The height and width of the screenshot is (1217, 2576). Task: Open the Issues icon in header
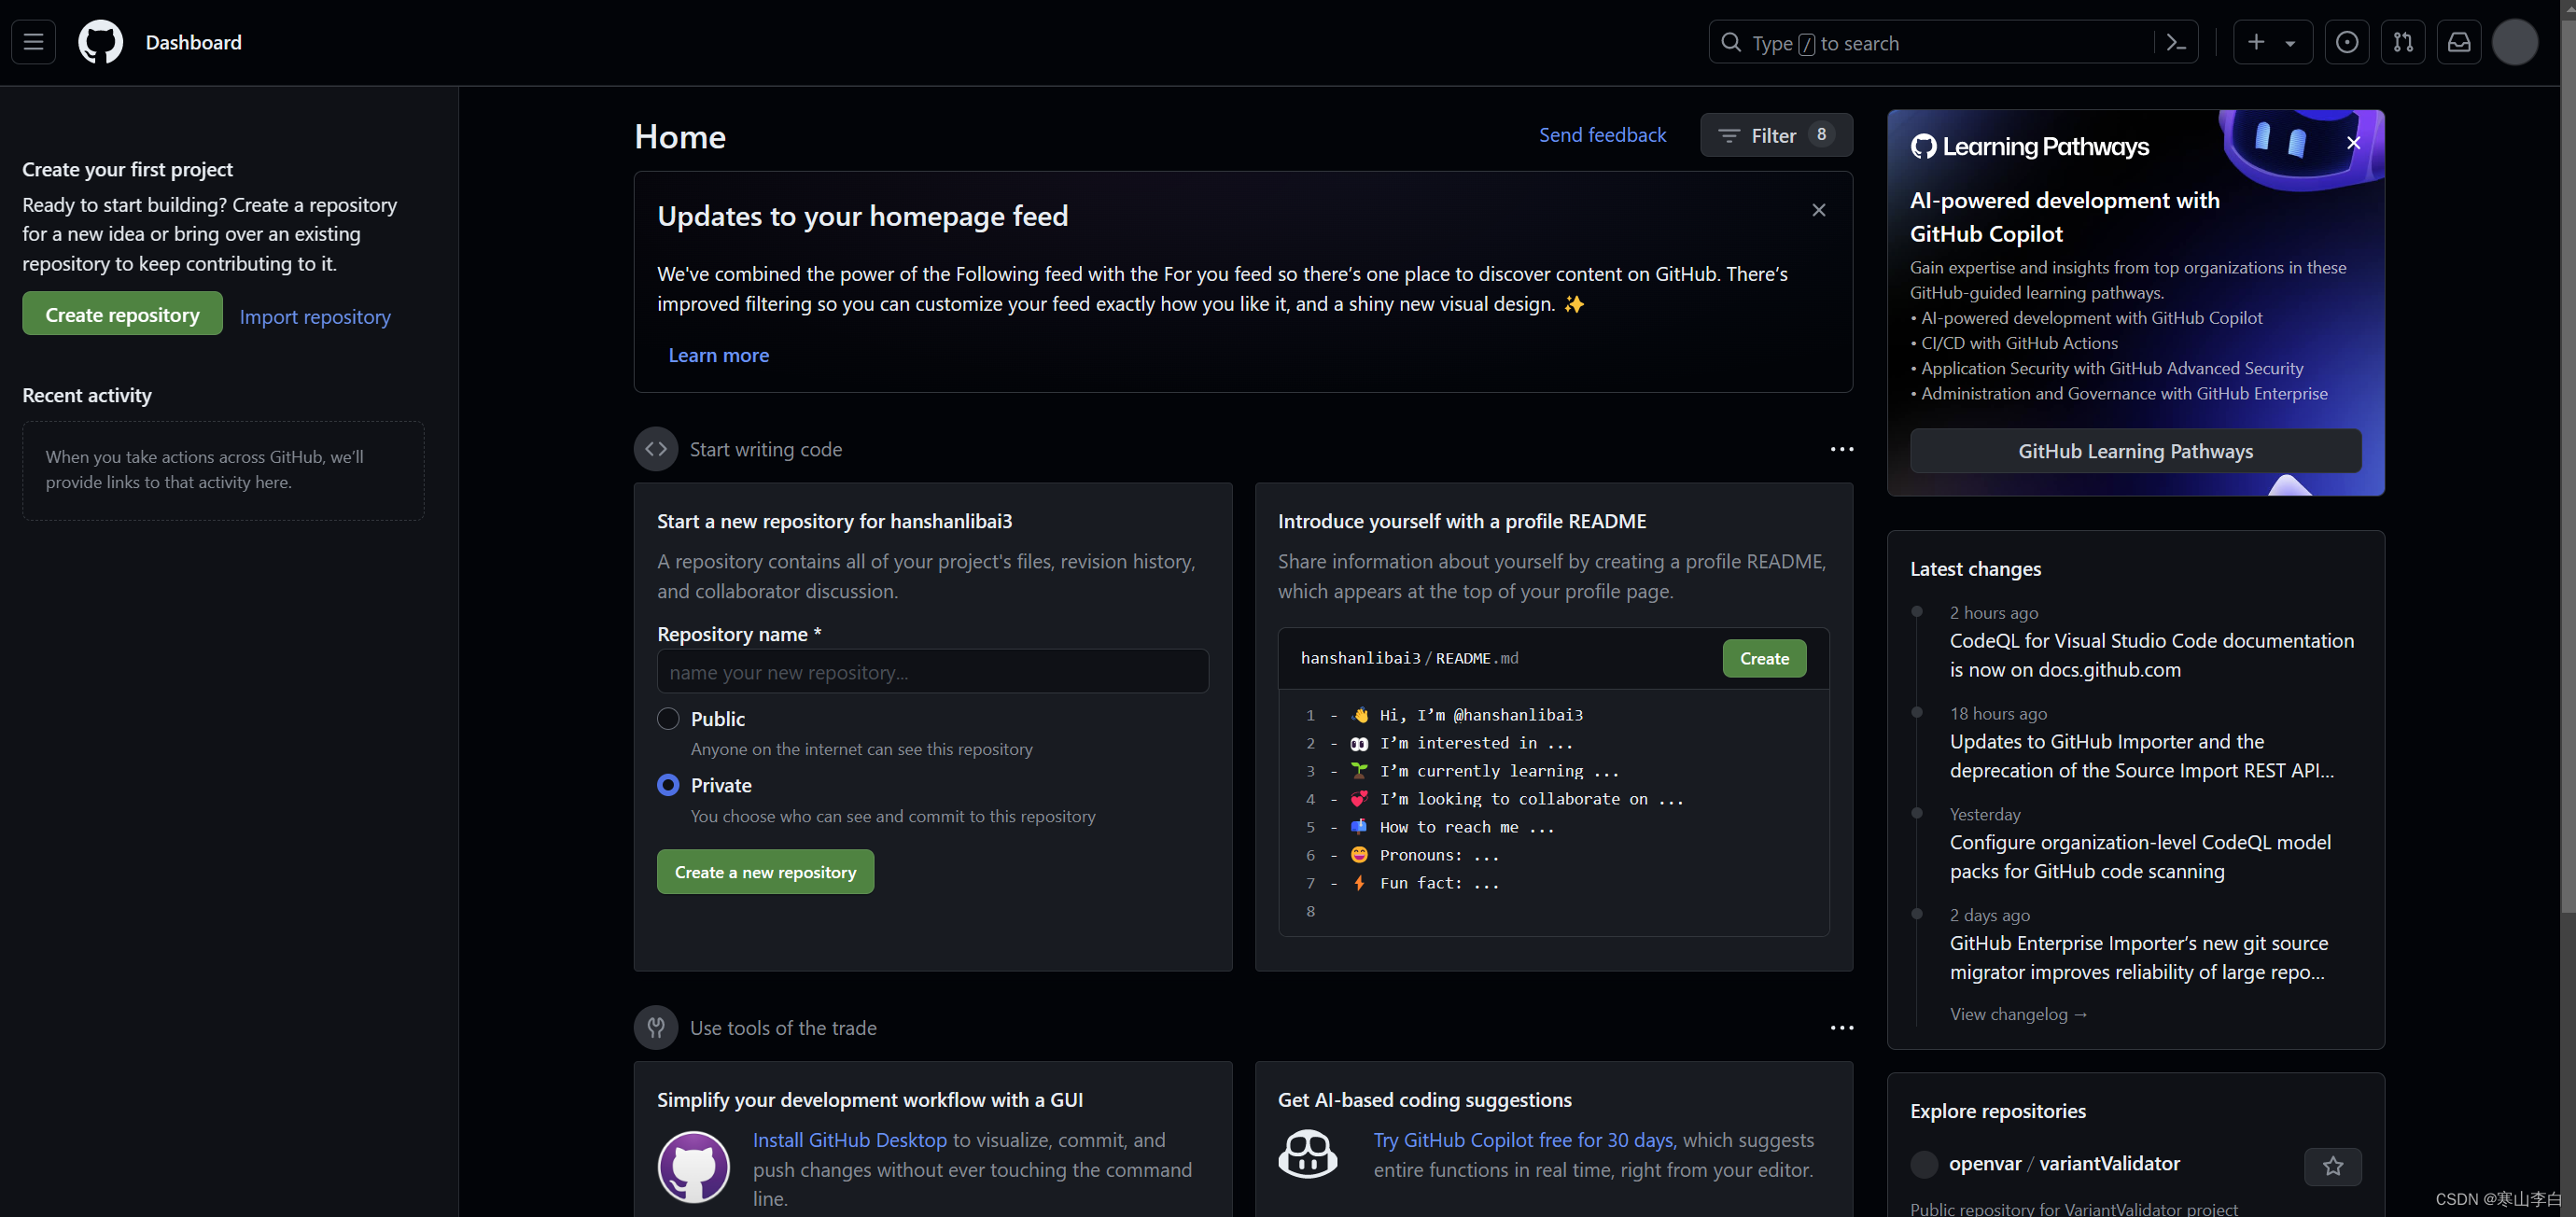2346,42
